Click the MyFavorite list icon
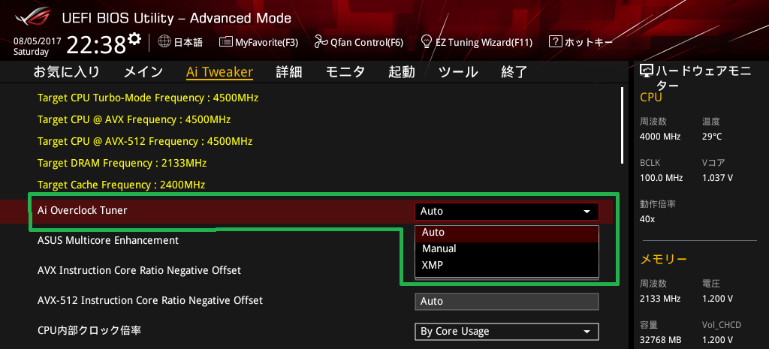 (225, 42)
